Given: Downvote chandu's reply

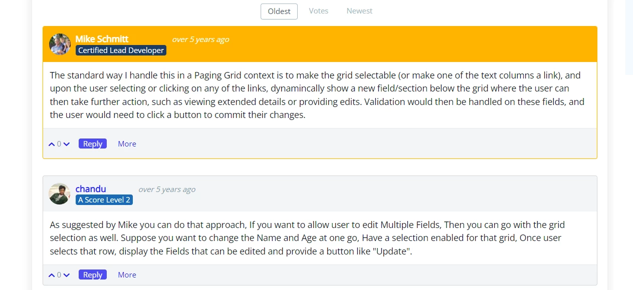Looking at the screenshot, I should (67, 275).
